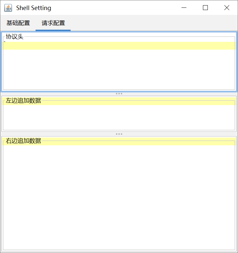Maximize the Shell Setting window
The height and width of the screenshot is (253, 238).
[205, 8]
